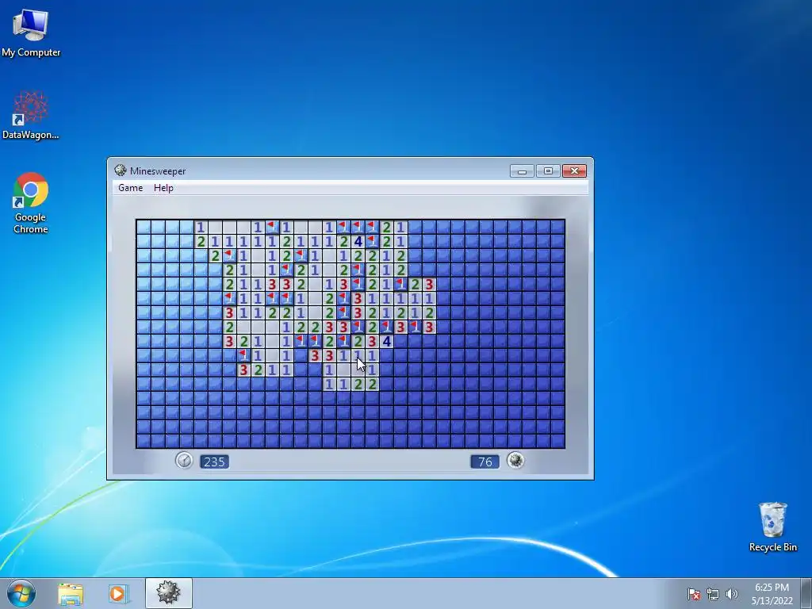Click the clock icon beside the timer

tap(184, 461)
